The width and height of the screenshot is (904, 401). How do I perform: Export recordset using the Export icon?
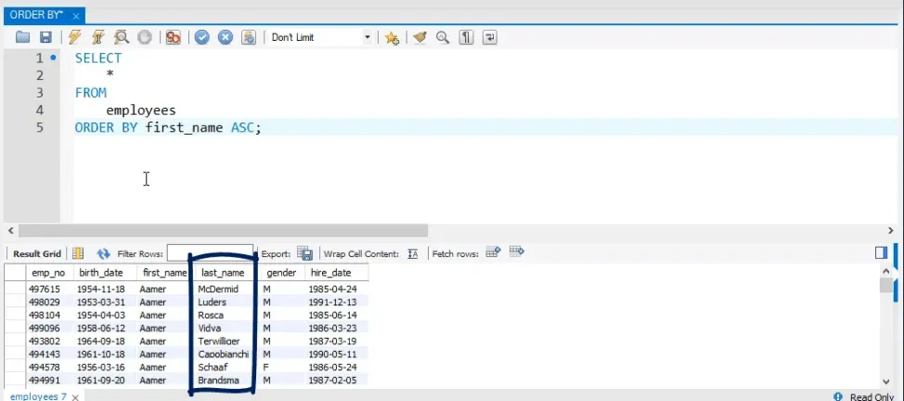pos(304,253)
